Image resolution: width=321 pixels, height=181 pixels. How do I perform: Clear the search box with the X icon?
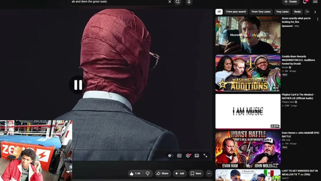click(x=170, y=2)
